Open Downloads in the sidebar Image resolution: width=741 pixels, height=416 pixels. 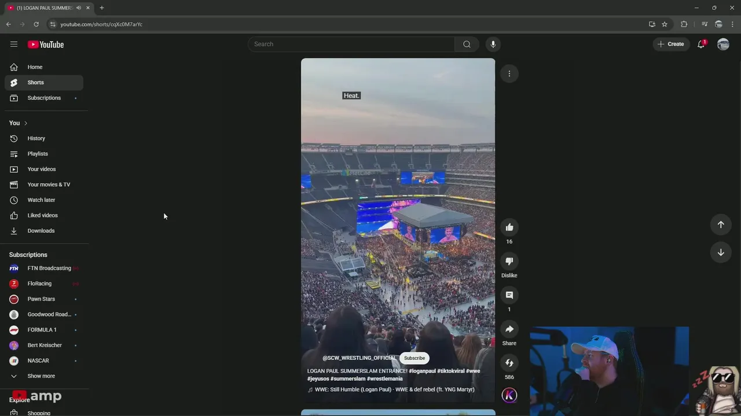(x=44, y=231)
